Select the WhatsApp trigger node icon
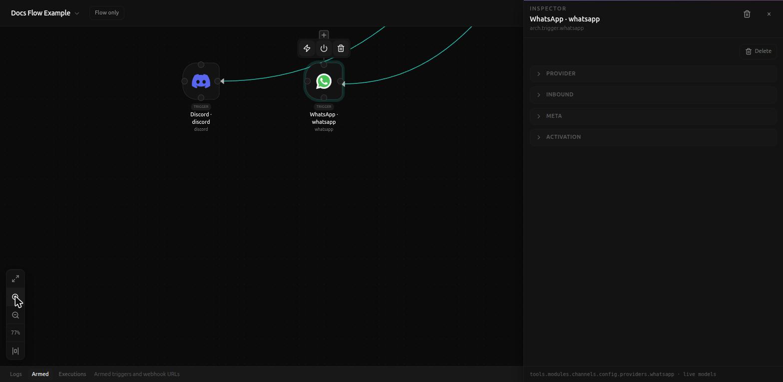The height and width of the screenshot is (382, 783). click(x=324, y=81)
